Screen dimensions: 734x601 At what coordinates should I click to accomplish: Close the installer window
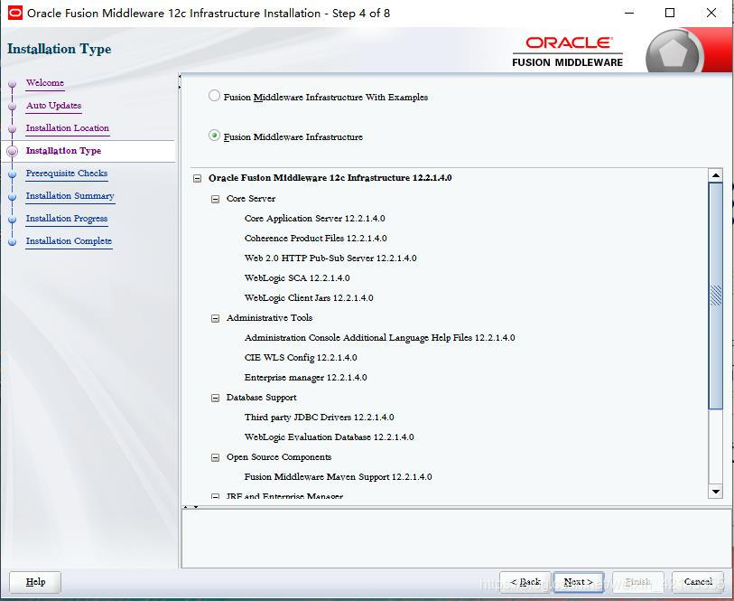pyautogui.click(x=711, y=14)
